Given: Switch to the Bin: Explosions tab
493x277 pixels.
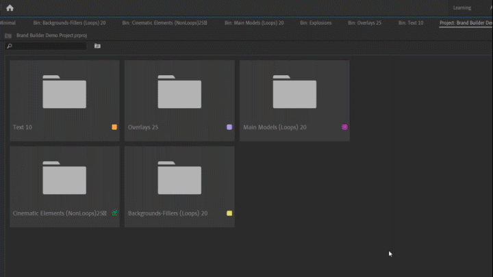Looking at the screenshot, I should pyautogui.click(x=316, y=23).
